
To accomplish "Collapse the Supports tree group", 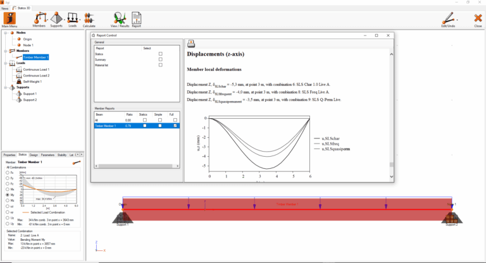I will pyautogui.click(x=4, y=88).
